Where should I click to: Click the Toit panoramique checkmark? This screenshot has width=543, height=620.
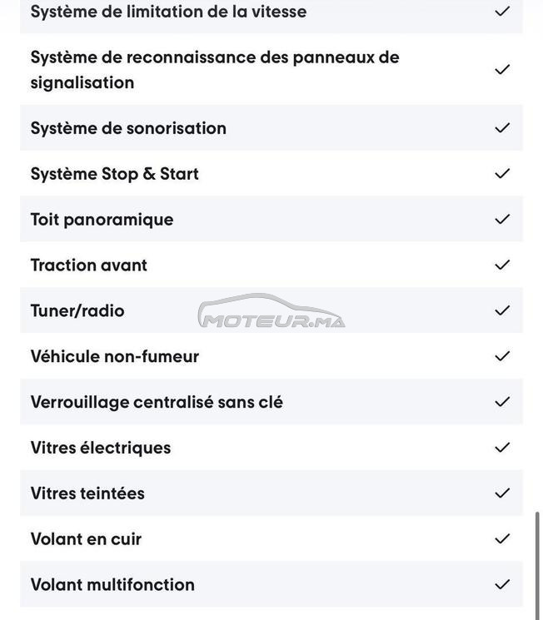pos(502,219)
